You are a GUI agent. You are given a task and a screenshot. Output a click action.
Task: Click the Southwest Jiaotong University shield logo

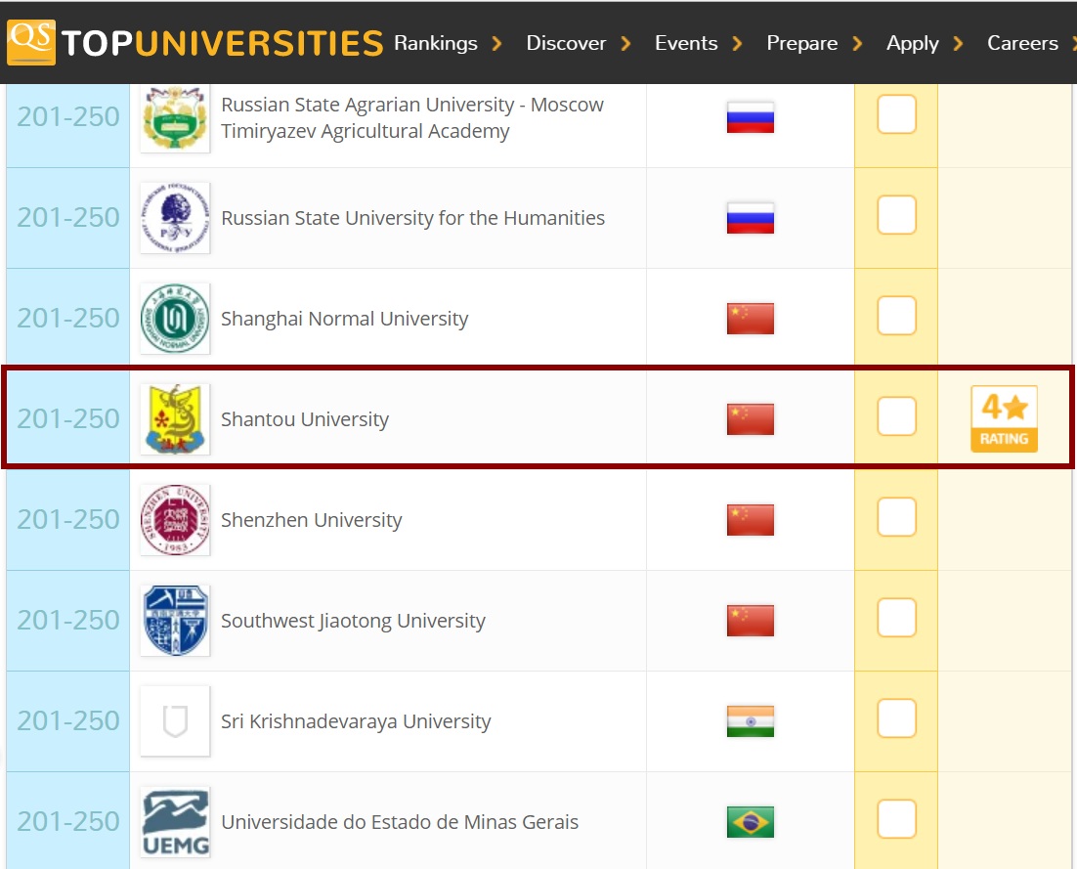click(175, 621)
